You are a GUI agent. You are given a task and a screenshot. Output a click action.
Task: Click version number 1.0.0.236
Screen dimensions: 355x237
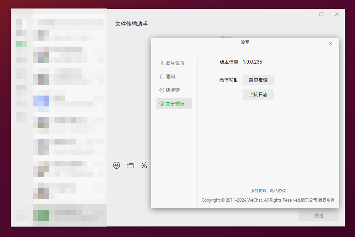point(252,62)
